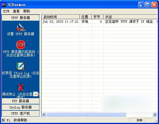Click the red STOP sign icon
This screenshot has width=159, height=124.
(x=21, y=45)
